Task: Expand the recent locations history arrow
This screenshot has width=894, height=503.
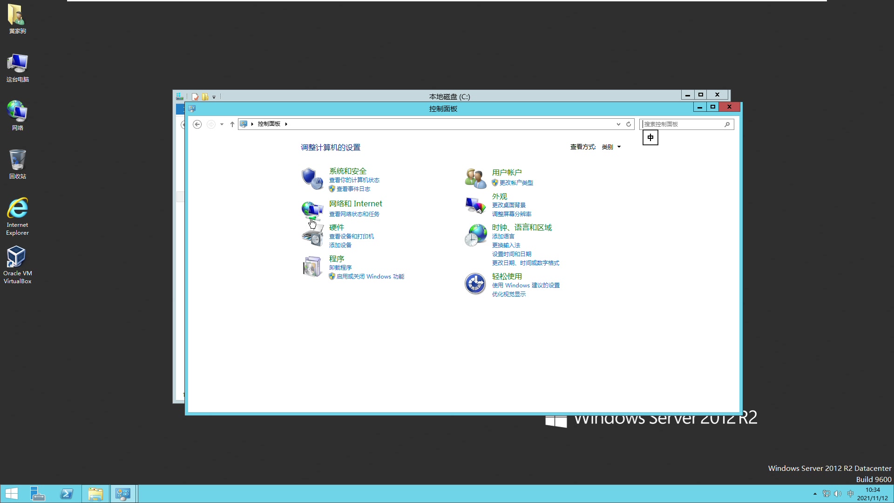Action: (x=222, y=124)
